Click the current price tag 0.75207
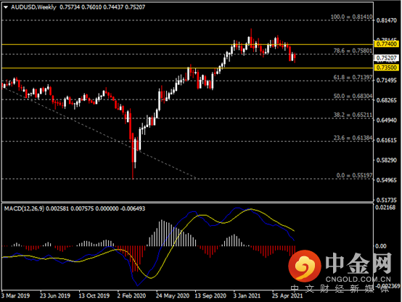Image resolution: width=402 pixels, height=302 pixels. [x=386, y=58]
